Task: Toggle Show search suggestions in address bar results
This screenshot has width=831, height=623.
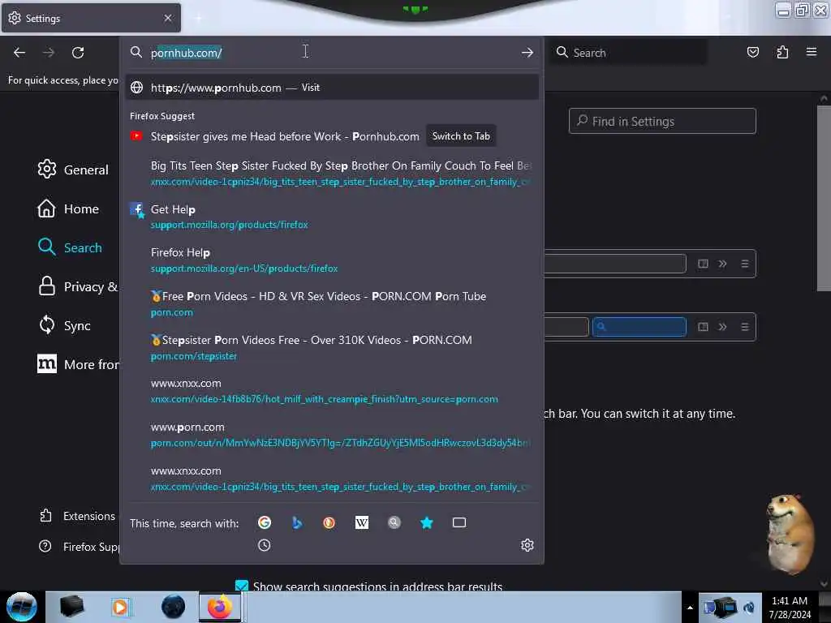Action: click(x=242, y=586)
